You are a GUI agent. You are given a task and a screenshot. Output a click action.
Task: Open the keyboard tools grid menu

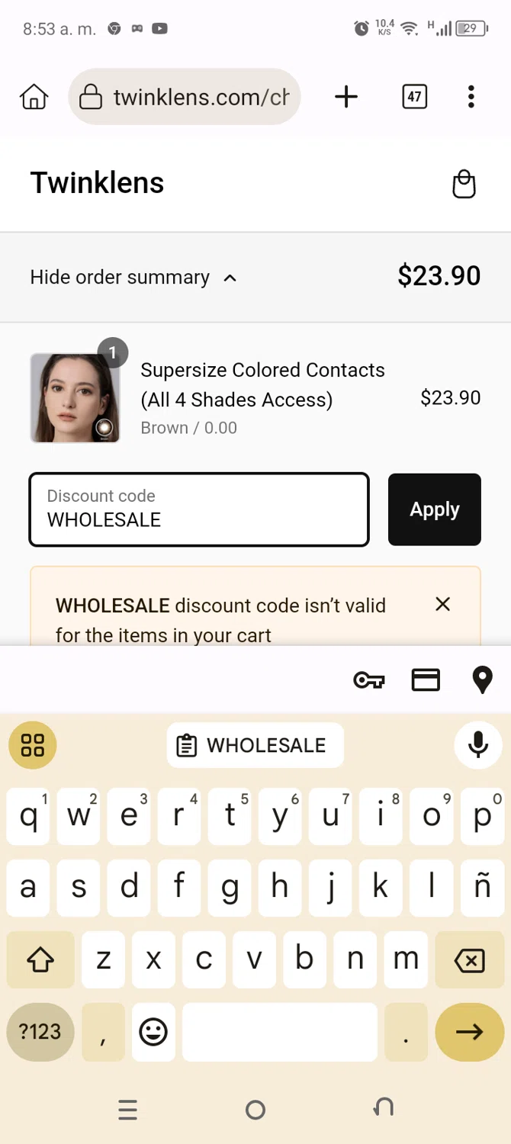coord(33,745)
